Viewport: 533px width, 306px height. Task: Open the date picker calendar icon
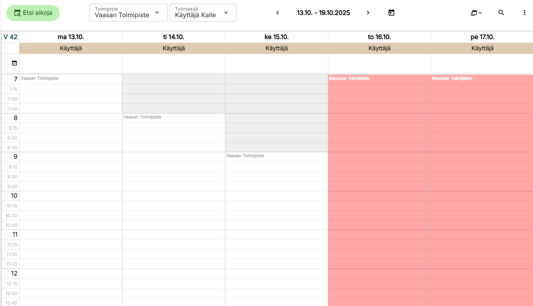click(391, 13)
